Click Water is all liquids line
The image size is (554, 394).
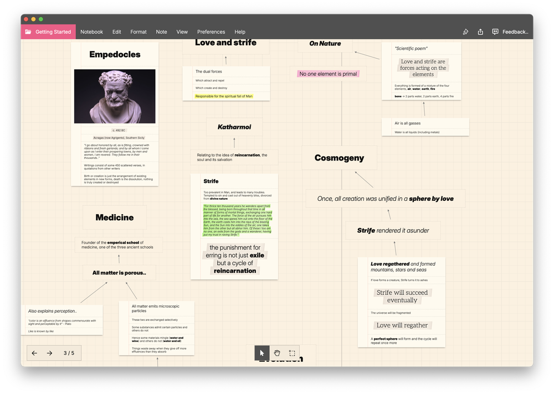(x=417, y=132)
